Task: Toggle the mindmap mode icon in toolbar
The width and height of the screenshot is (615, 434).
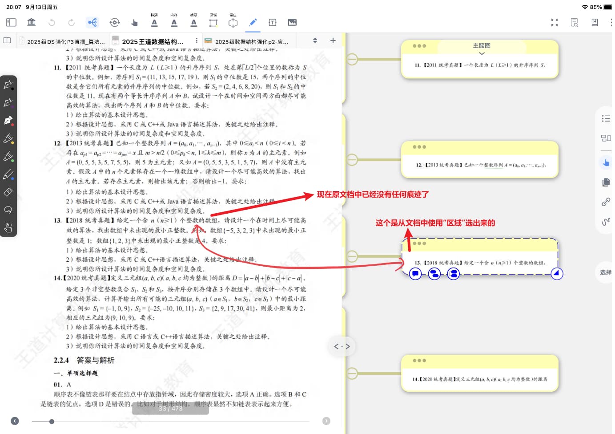Action: [92, 22]
